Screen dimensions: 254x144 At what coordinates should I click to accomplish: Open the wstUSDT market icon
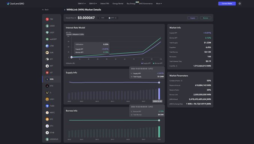(x=47, y=39)
